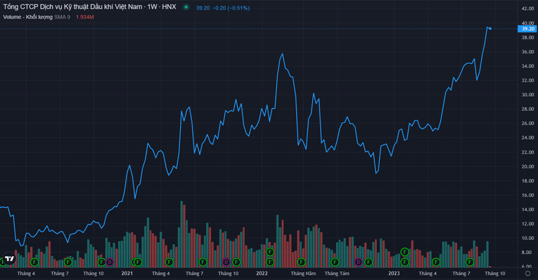Open F marker right of D before 2023

(x=369, y=262)
